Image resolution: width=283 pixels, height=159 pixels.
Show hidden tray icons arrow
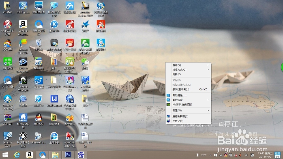point(211,155)
